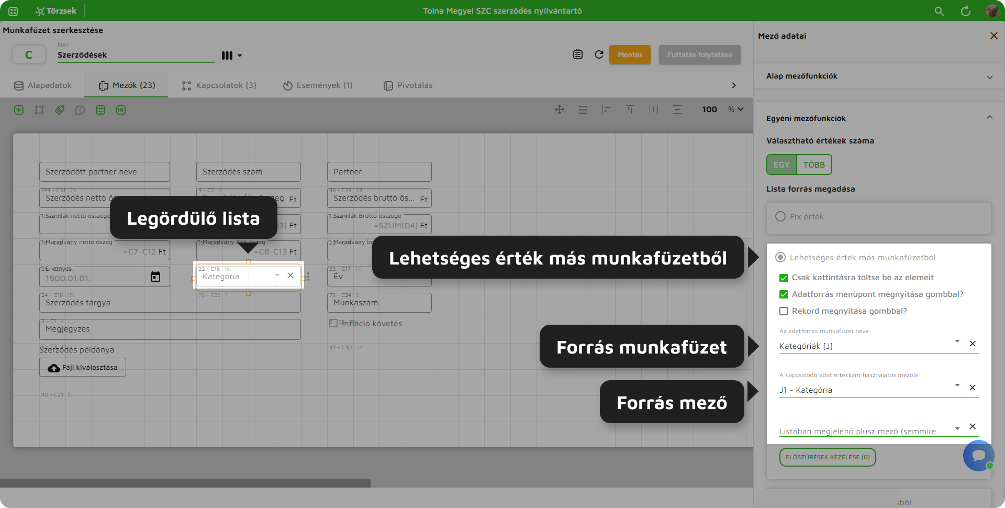The height and width of the screenshot is (508, 1005).
Task: Click the Fájl kiválasztása button
Action: pos(83,367)
